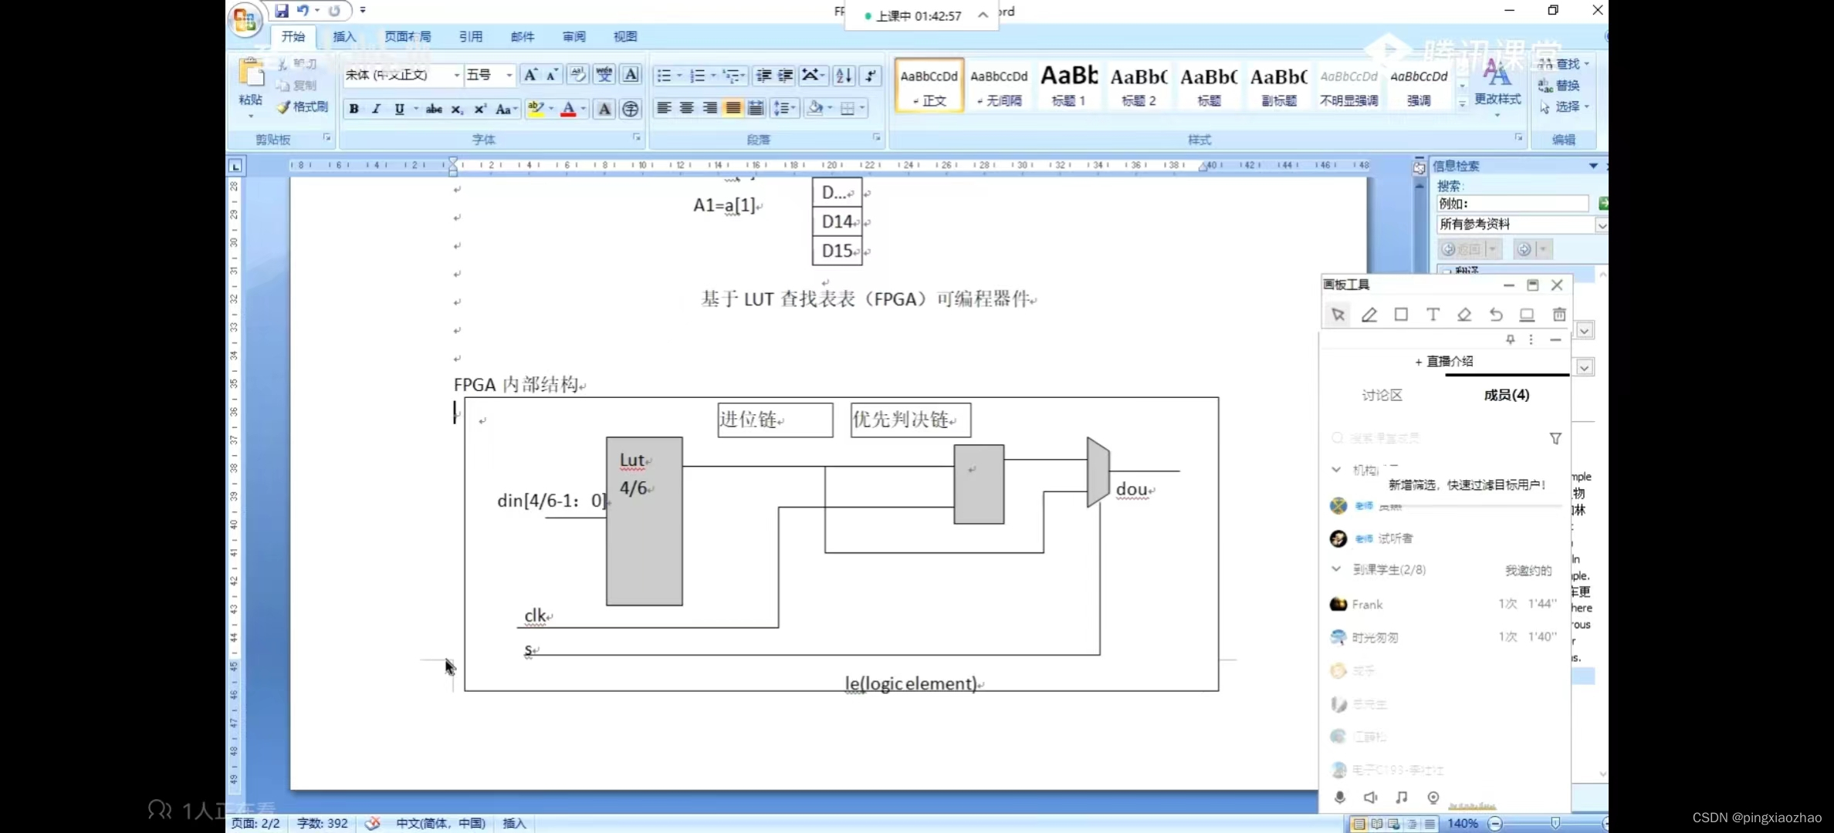Pick the text tool in 画板工具
Screen dimensions: 1834x833
1433,315
